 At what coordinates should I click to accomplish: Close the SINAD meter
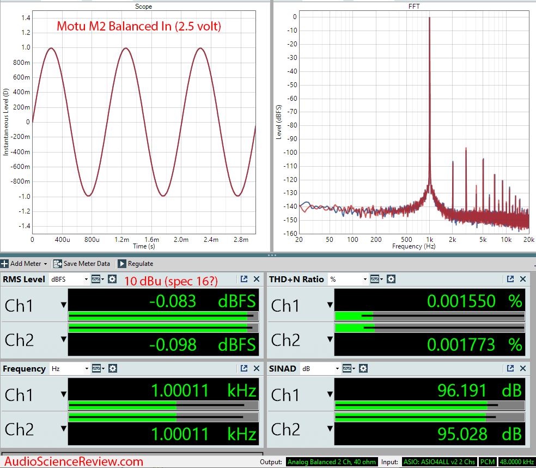(523, 368)
